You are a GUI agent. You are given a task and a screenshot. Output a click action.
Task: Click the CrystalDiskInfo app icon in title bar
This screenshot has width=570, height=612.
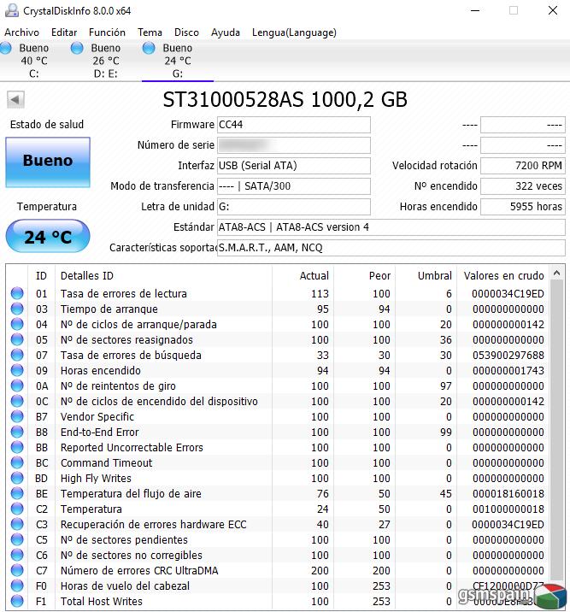coord(11,10)
